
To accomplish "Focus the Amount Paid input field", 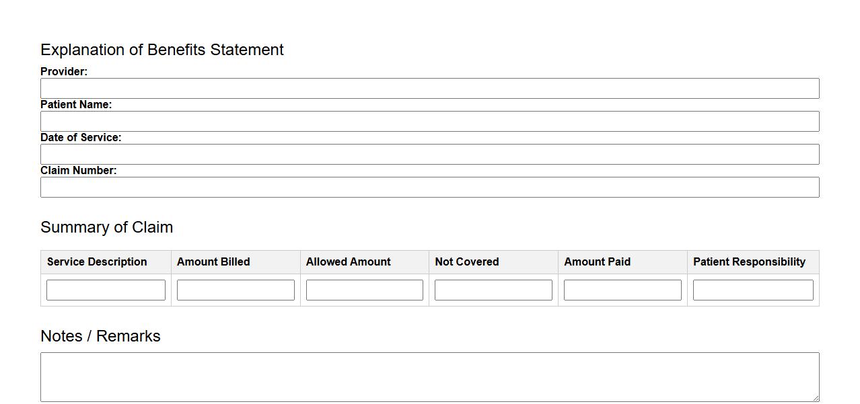I will 622,290.
